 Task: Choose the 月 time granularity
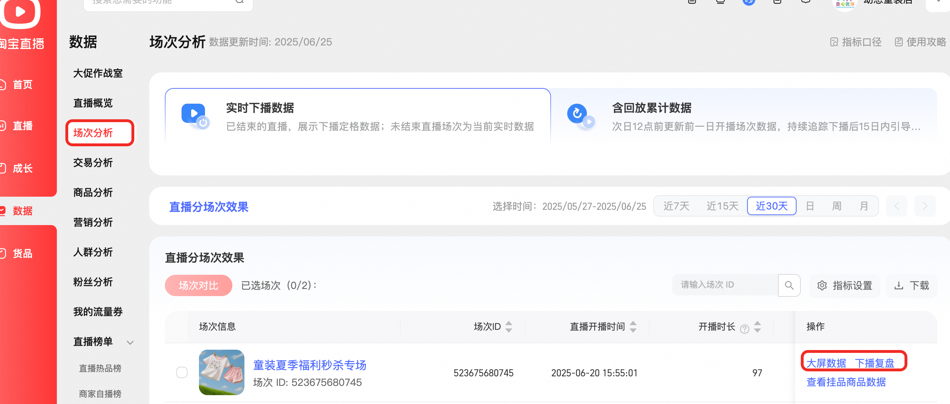(x=864, y=206)
